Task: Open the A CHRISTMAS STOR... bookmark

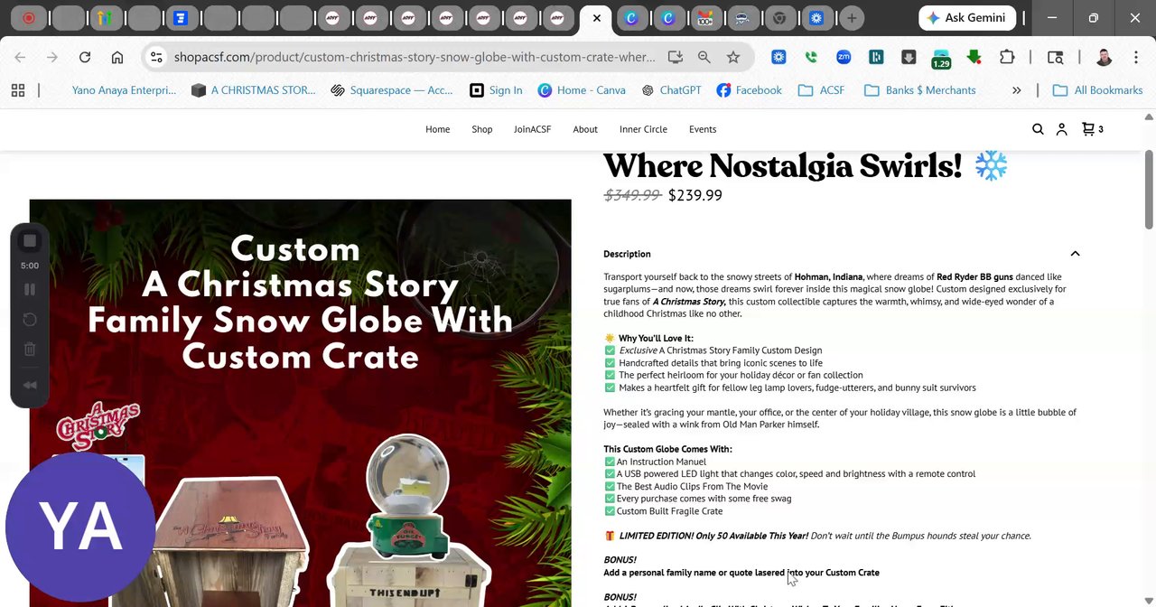Action: pyautogui.click(x=254, y=90)
